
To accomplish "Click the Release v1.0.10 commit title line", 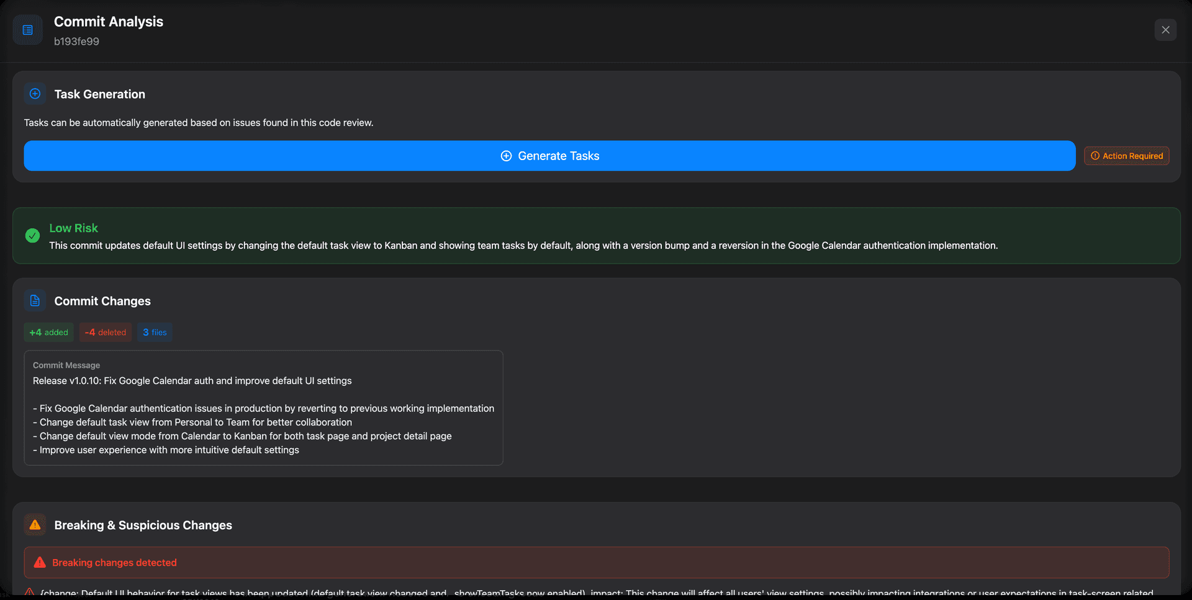I will (192, 381).
